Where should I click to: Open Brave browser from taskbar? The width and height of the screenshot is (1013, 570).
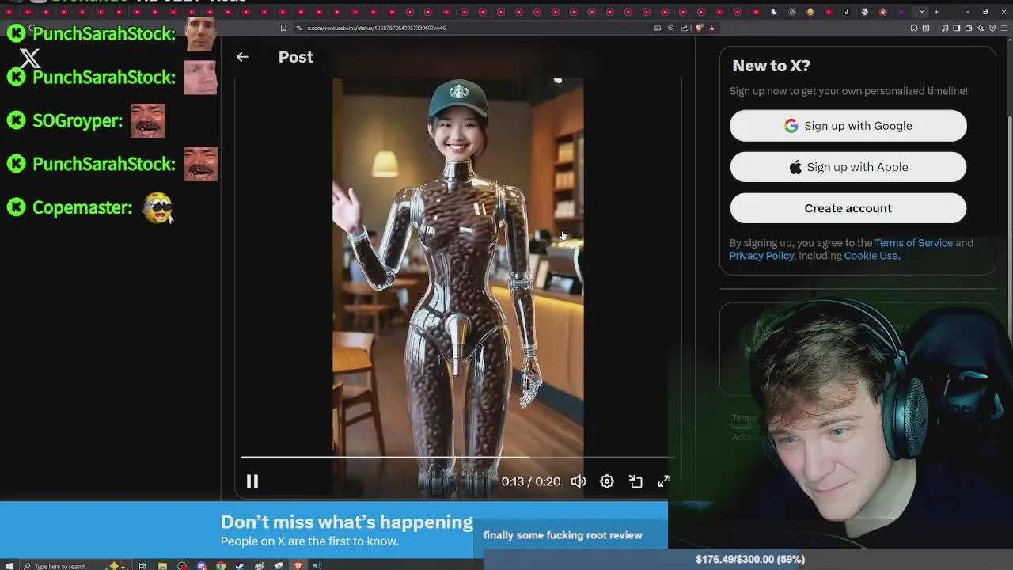[298, 565]
